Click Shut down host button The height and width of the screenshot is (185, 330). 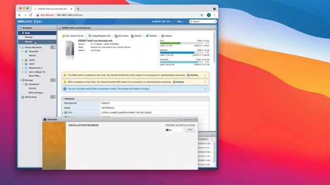click(x=122, y=36)
